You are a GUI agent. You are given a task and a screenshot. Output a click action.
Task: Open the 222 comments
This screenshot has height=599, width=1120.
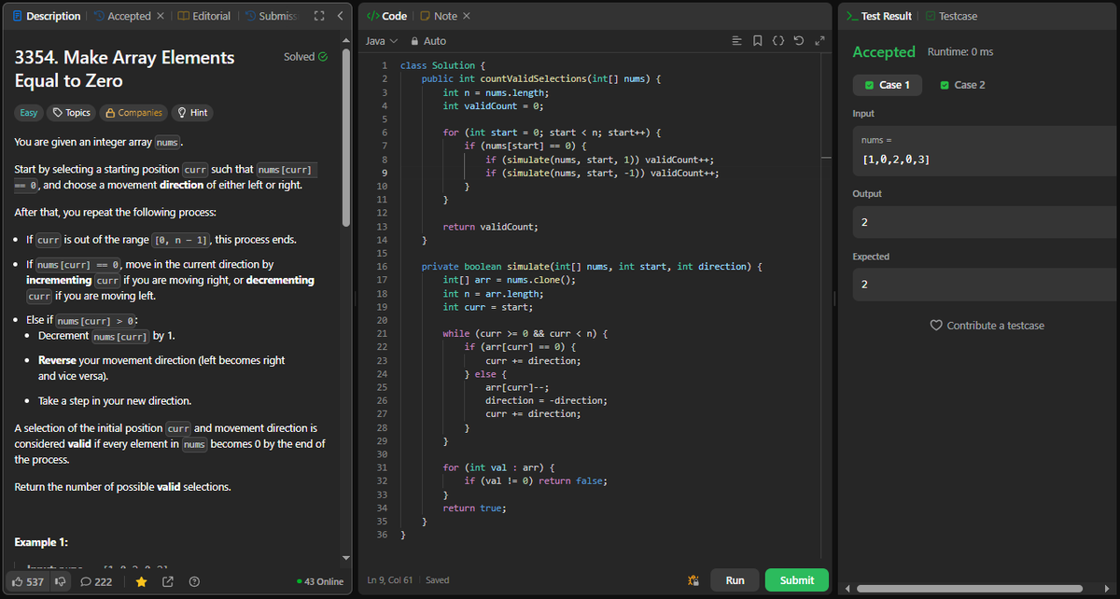(x=96, y=581)
